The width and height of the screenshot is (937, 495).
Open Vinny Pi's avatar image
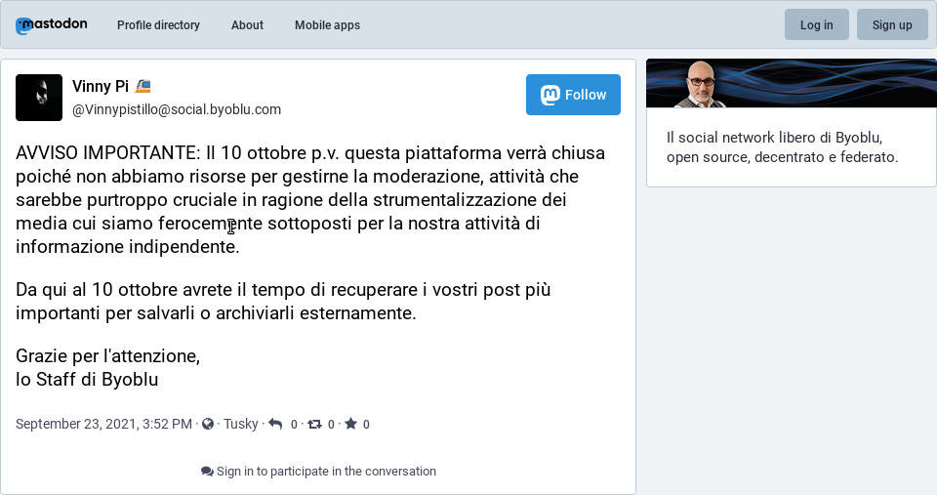pyautogui.click(x=39, y=98)
